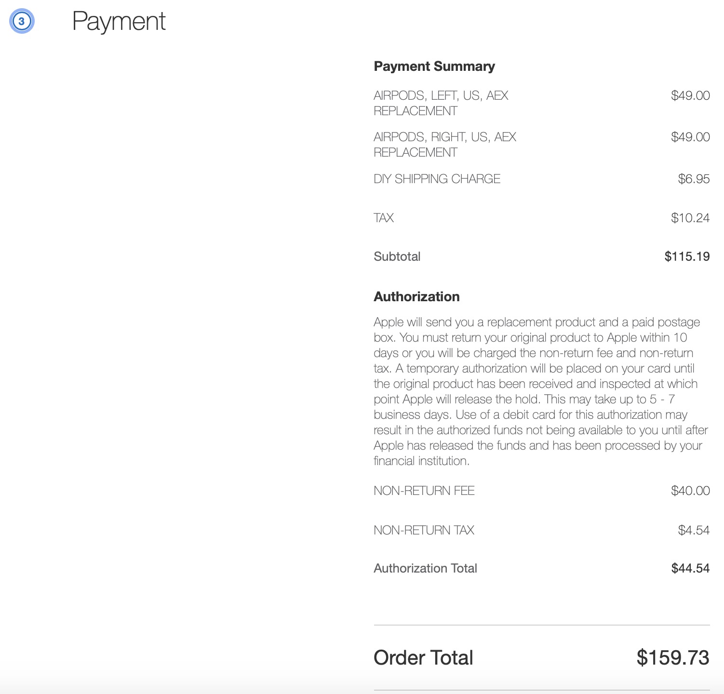
Task: Click the Authorization Total label
Action: click(x=425, y=568)
